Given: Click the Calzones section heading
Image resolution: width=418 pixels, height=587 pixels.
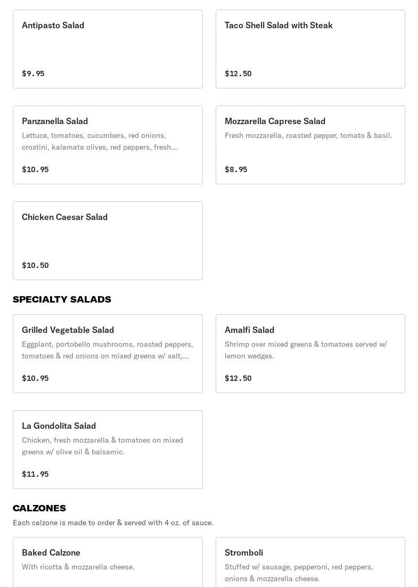Looking at the screenshot, I should point(39,508).
